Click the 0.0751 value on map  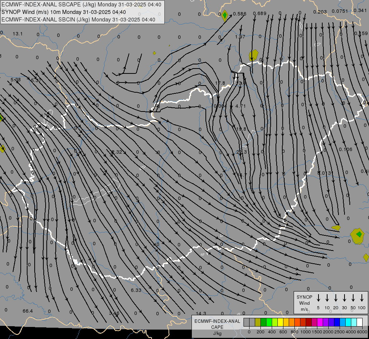point(340,11)
